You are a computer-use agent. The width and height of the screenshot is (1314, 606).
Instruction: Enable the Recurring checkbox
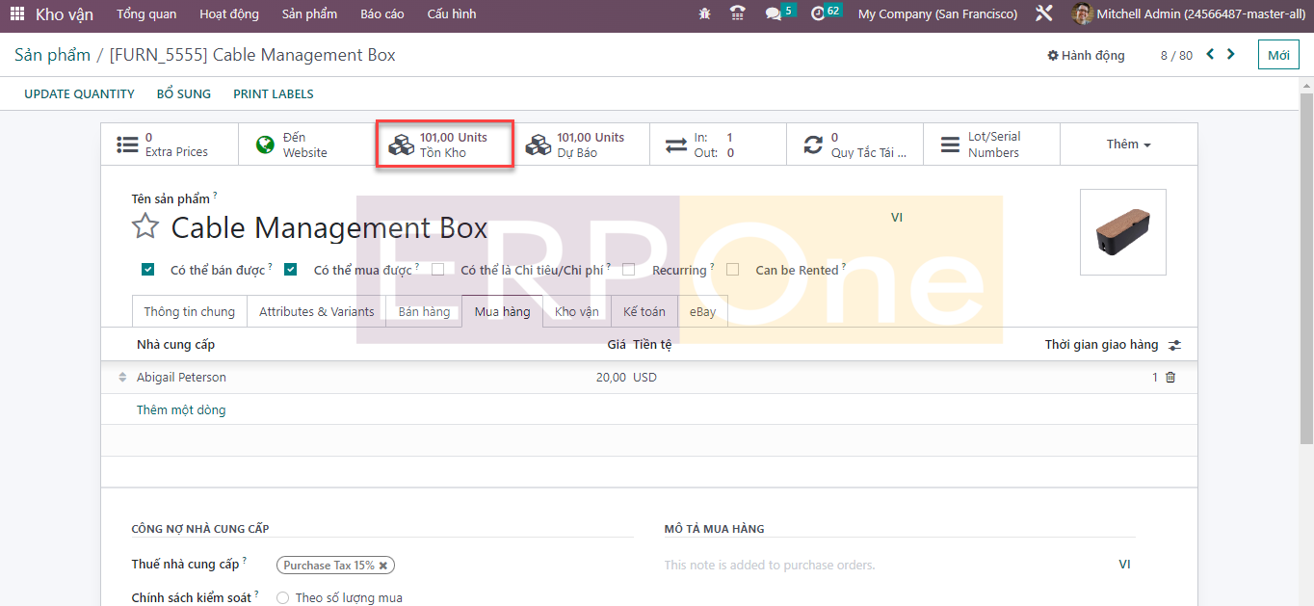(628, 270)
